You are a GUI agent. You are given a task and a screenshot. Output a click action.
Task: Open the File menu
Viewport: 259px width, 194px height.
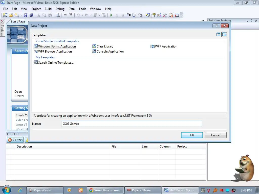click(6, 9)
